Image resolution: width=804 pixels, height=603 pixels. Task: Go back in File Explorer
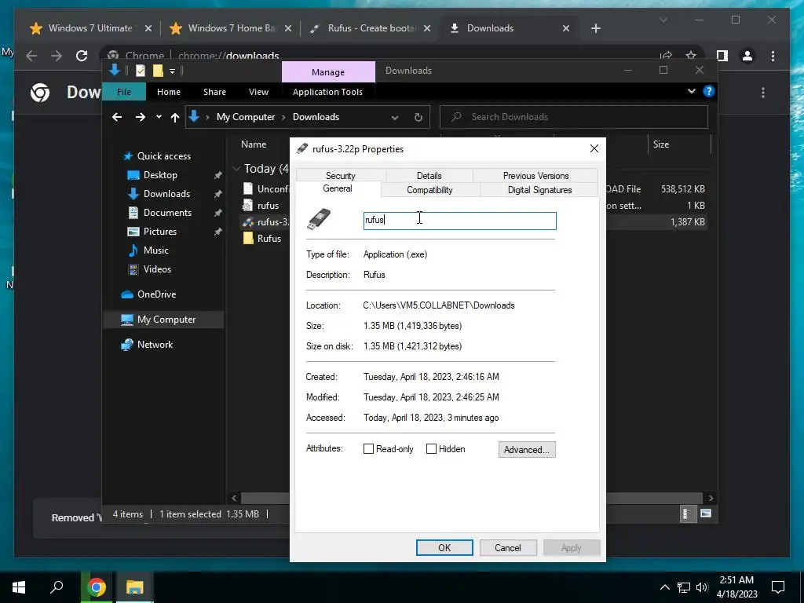pos(117,117)
